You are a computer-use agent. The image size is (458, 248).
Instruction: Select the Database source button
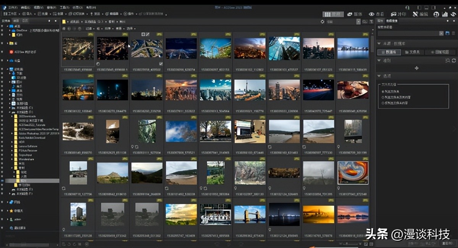pyautogui.click(x=389, y=52)
